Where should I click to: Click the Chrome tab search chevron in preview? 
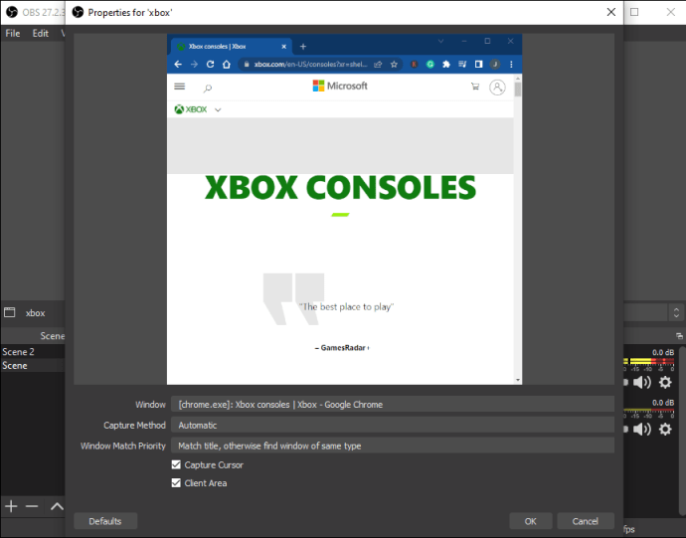coord(440,41)
